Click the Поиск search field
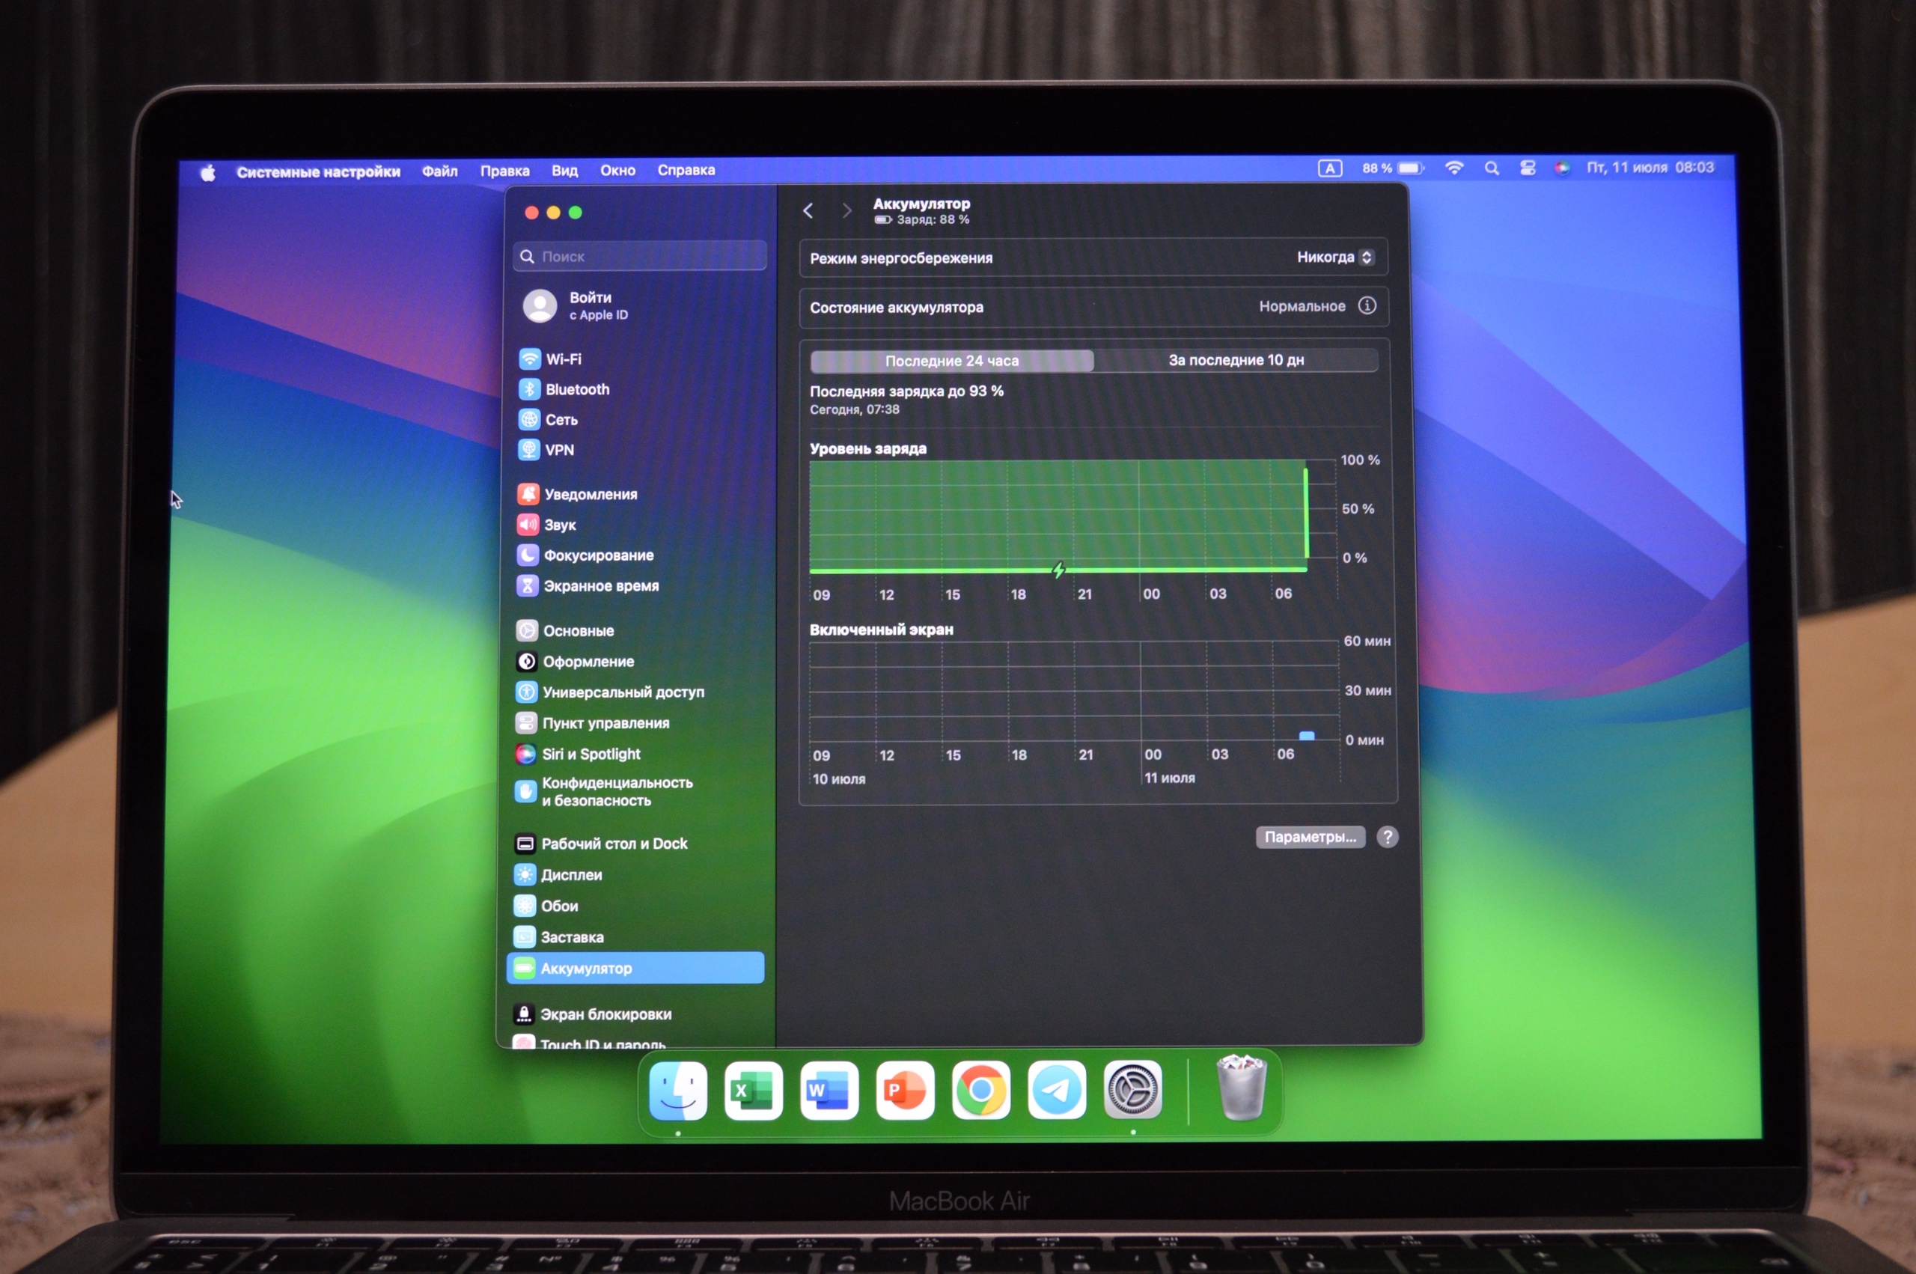The width and height of the screenshot is (1916, 1274). pos(640,256)
